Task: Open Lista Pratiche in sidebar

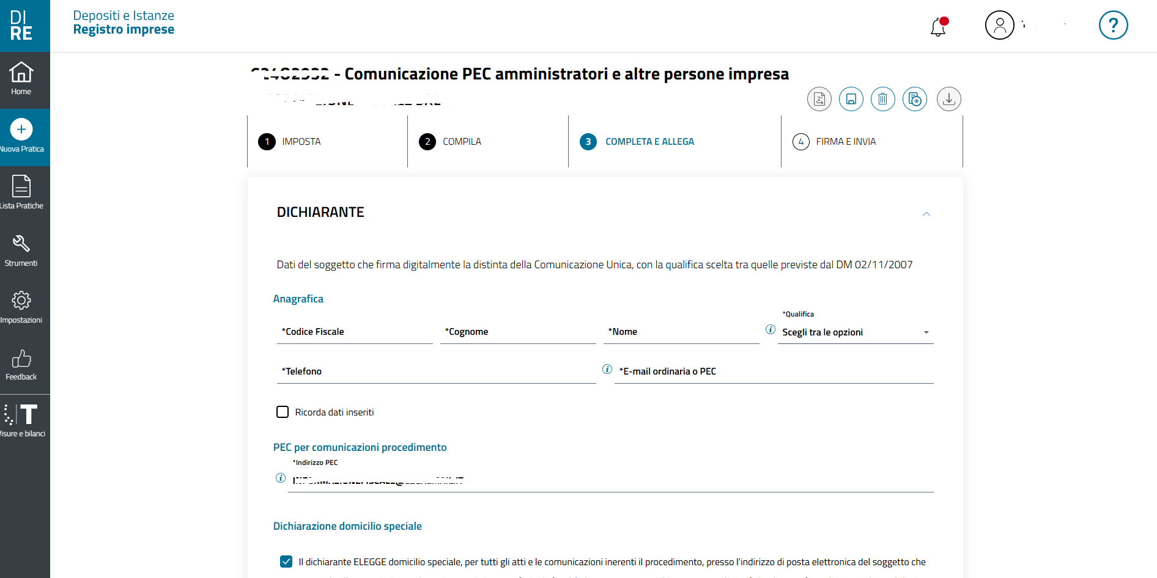Action: click(21, 194)
